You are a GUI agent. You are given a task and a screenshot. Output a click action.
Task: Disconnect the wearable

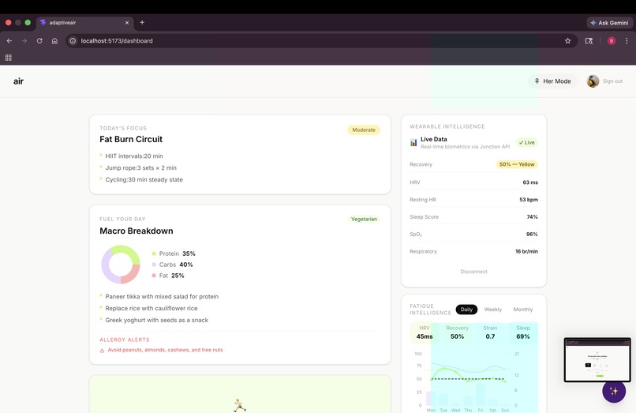pos(473,272)
